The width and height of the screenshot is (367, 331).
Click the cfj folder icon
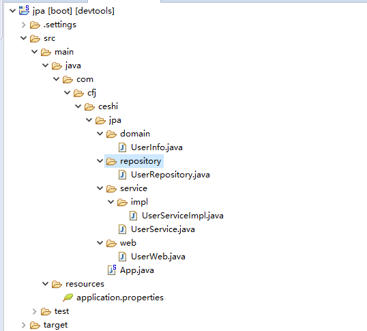point(78,93)
